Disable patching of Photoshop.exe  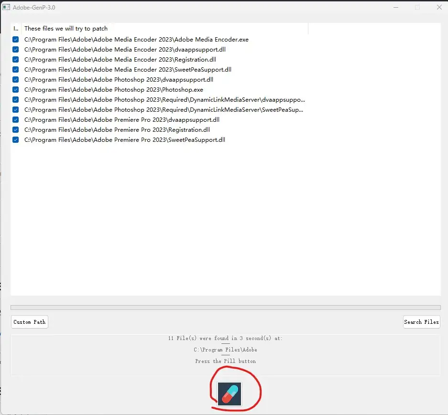coord(15,89)
